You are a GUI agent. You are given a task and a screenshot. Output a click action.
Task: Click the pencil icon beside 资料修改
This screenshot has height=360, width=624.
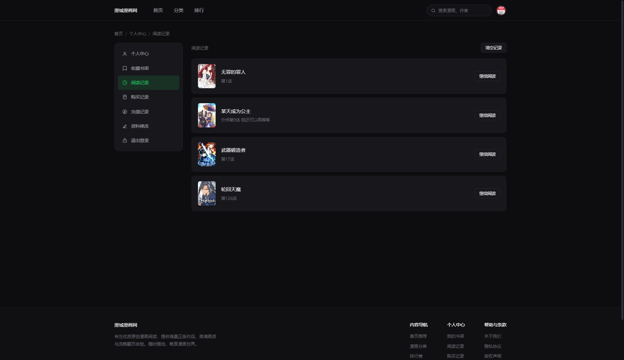[124, 126]
